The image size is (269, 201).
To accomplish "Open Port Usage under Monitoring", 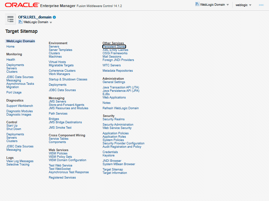I will pyautogui.click(x=14, y=92).
